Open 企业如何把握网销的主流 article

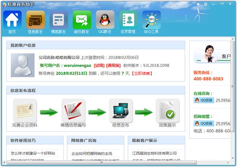(92, 154)
